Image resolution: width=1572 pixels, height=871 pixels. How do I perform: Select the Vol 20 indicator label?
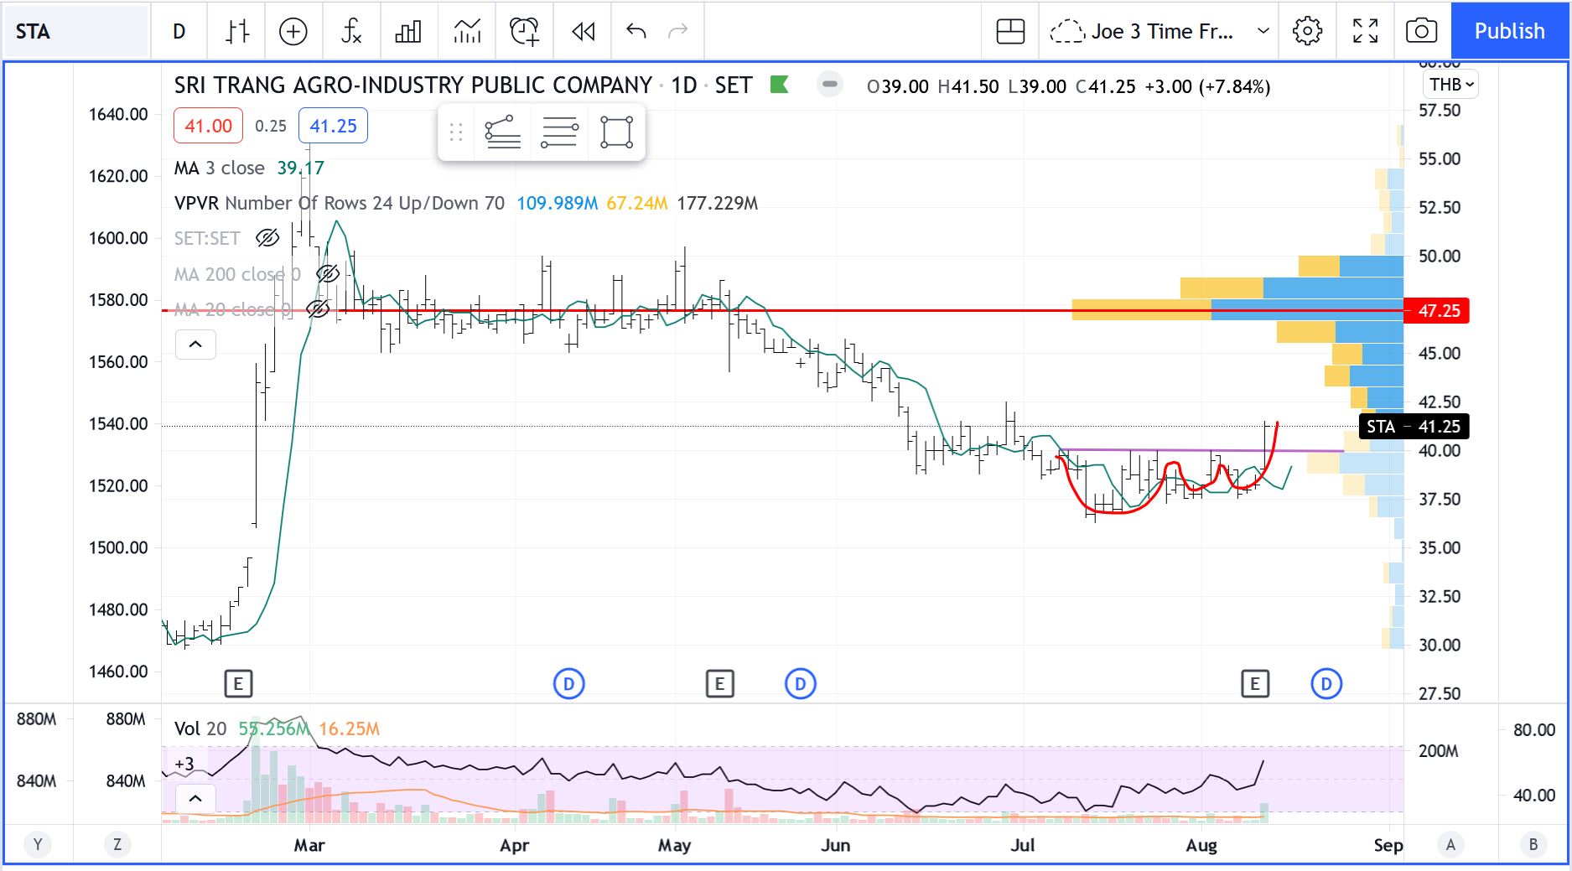[200, 728]
